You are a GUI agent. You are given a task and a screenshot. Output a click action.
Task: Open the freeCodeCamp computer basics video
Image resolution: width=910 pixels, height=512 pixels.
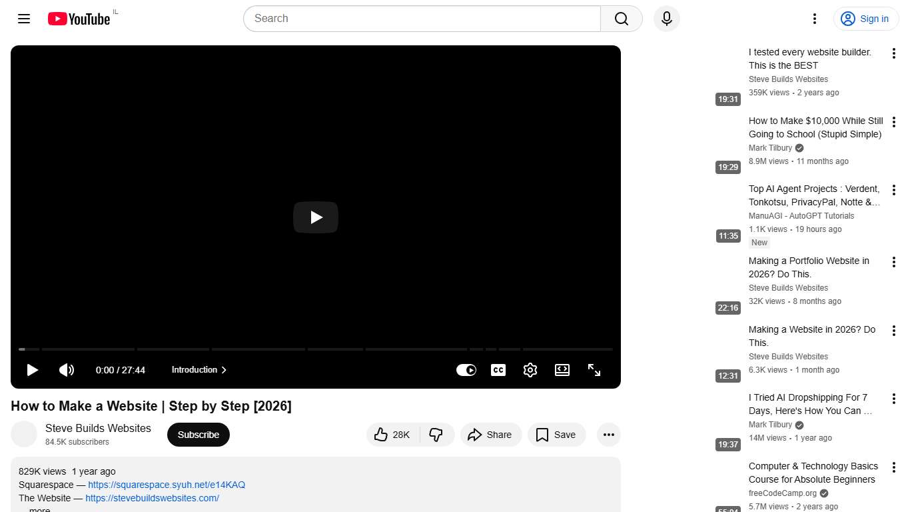(x=812, y=473)
